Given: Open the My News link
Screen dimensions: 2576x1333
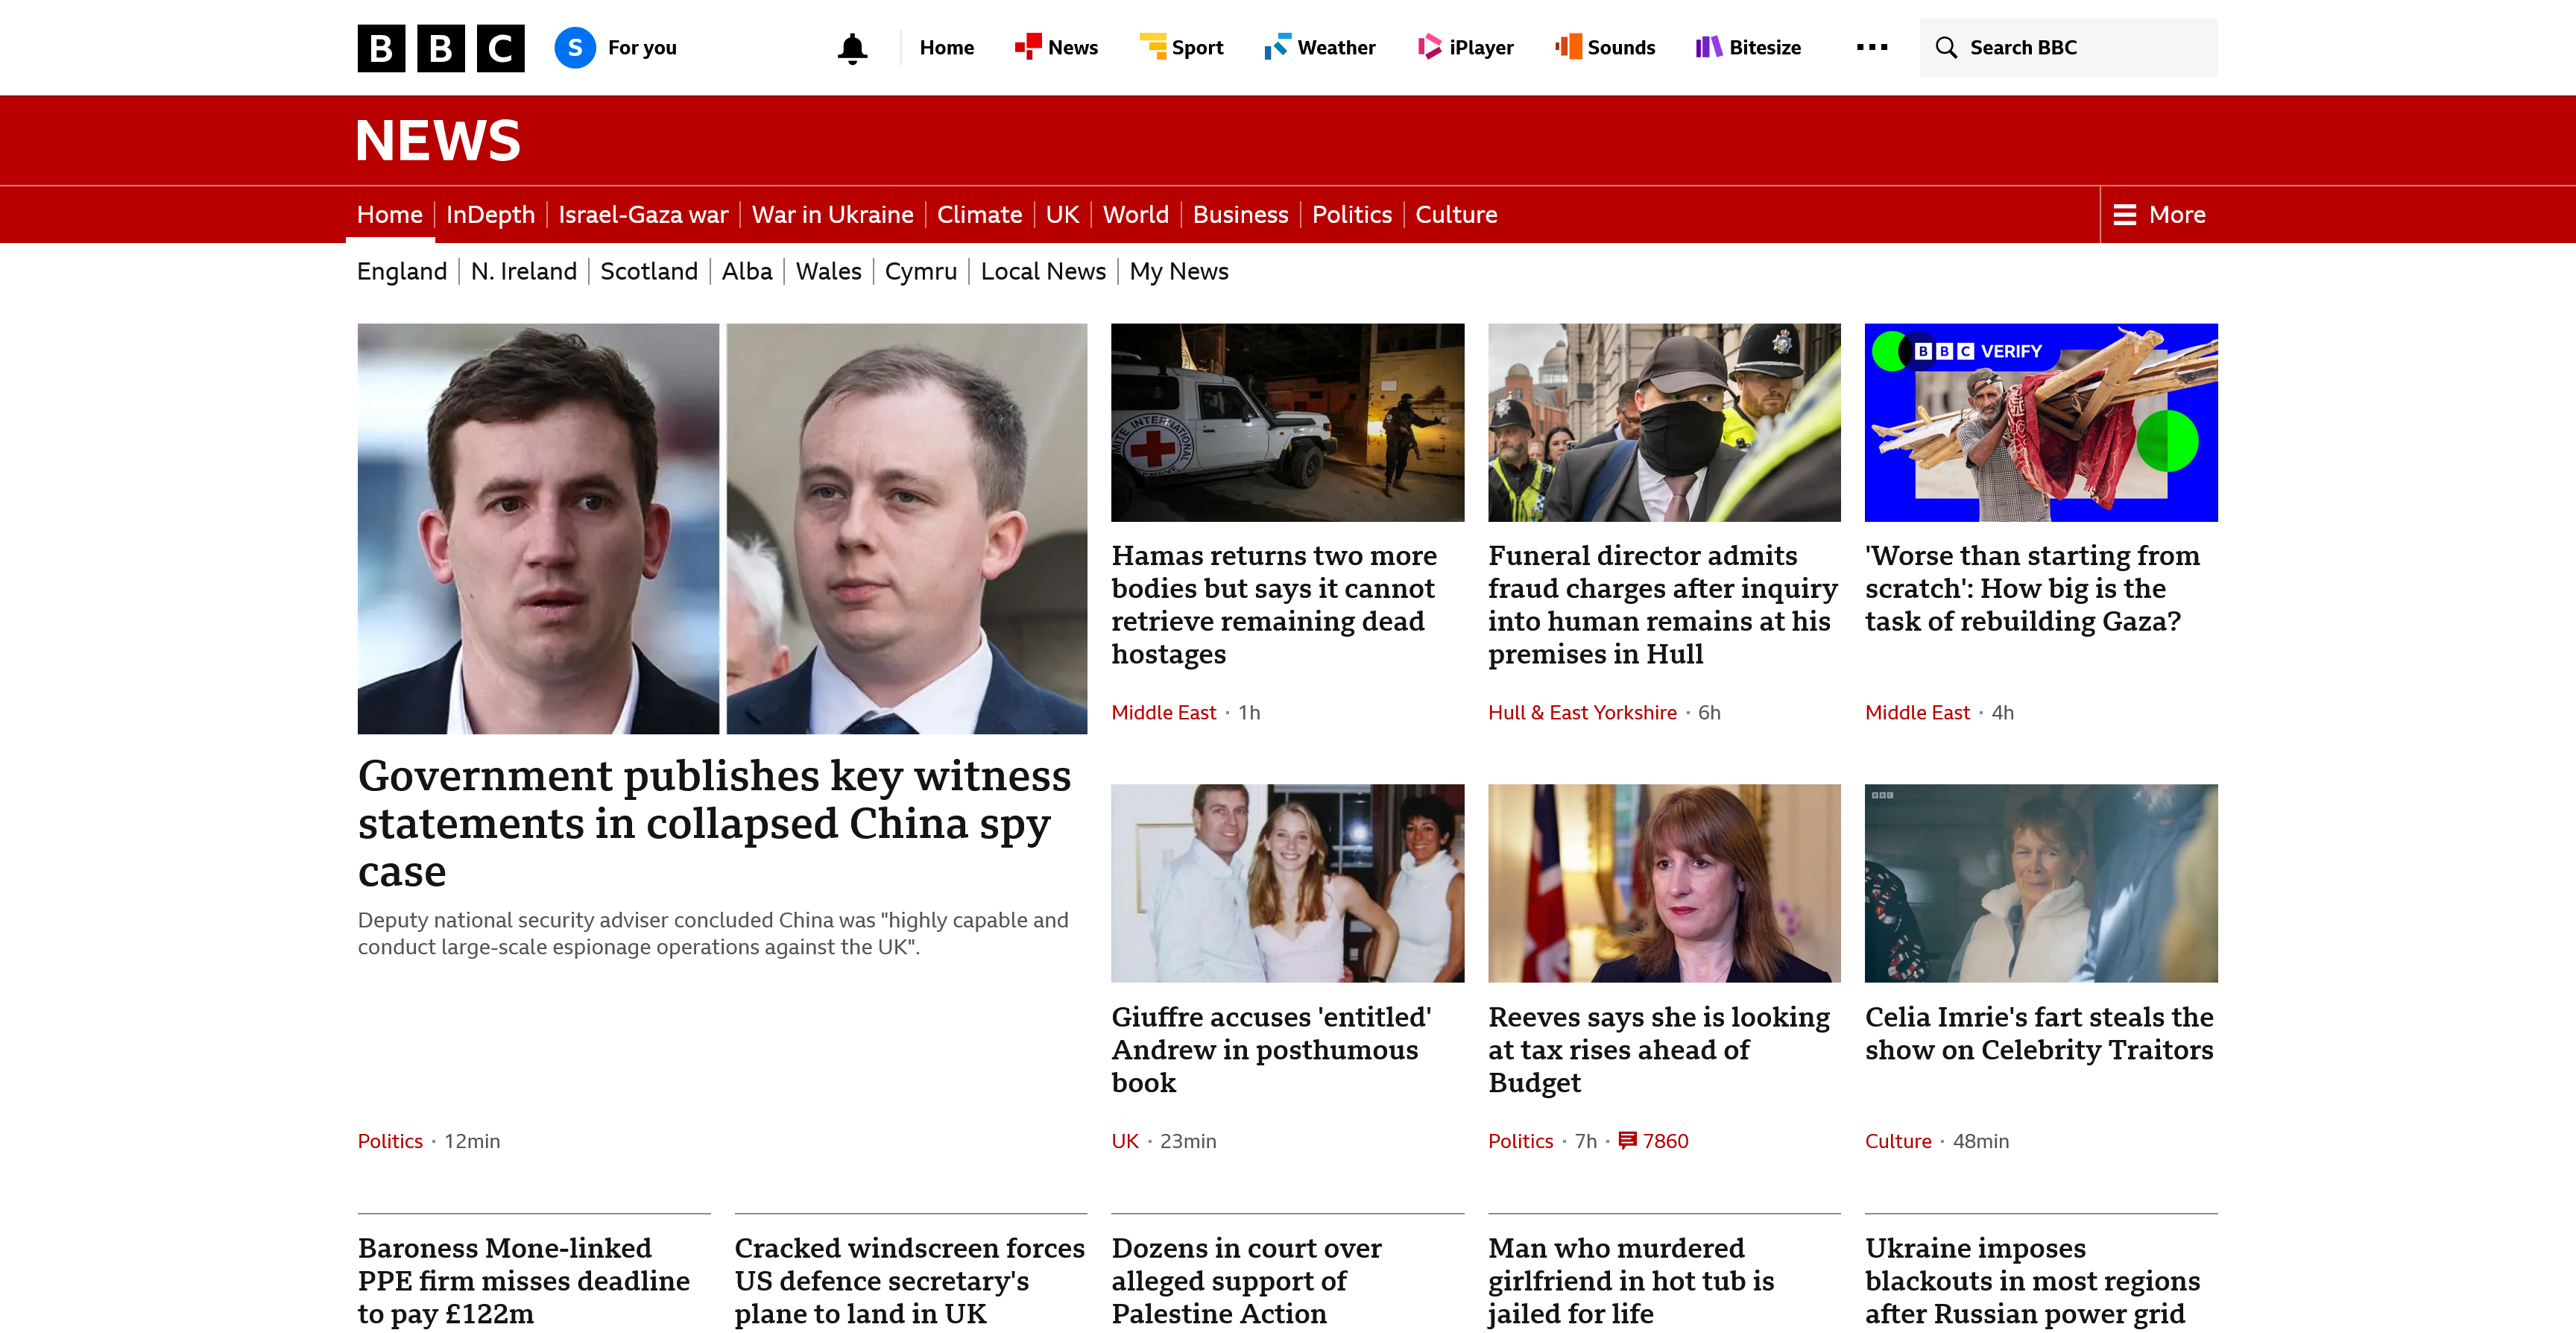Looking at the screenshot, I should (1179, 271).
